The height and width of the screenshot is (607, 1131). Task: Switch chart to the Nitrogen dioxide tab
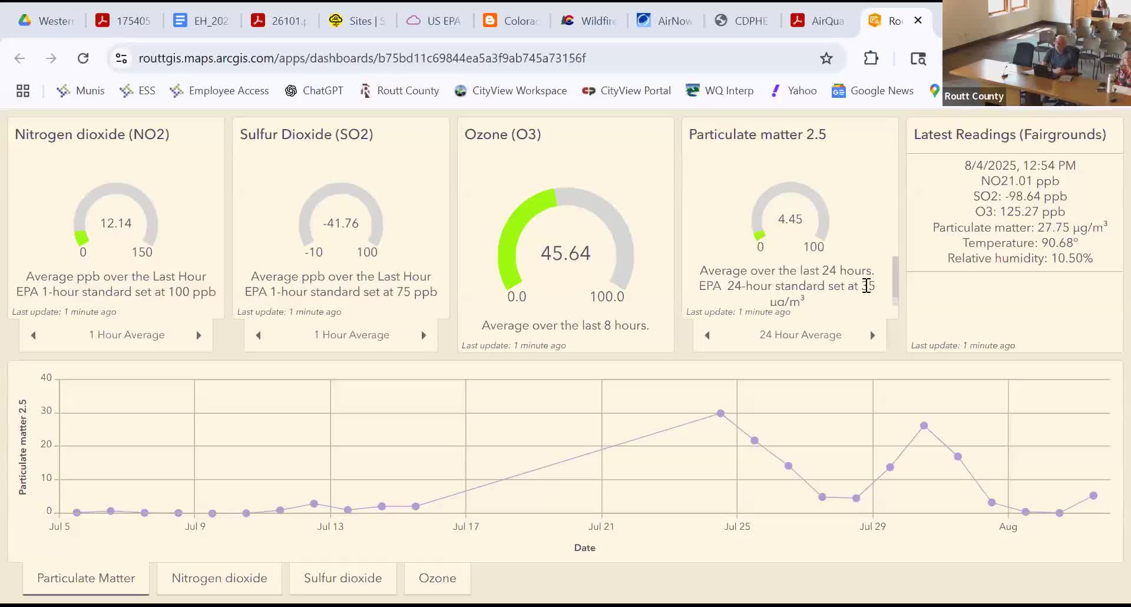click(219, 578)
